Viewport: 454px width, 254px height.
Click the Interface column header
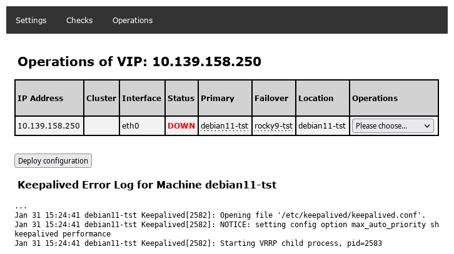141,98
